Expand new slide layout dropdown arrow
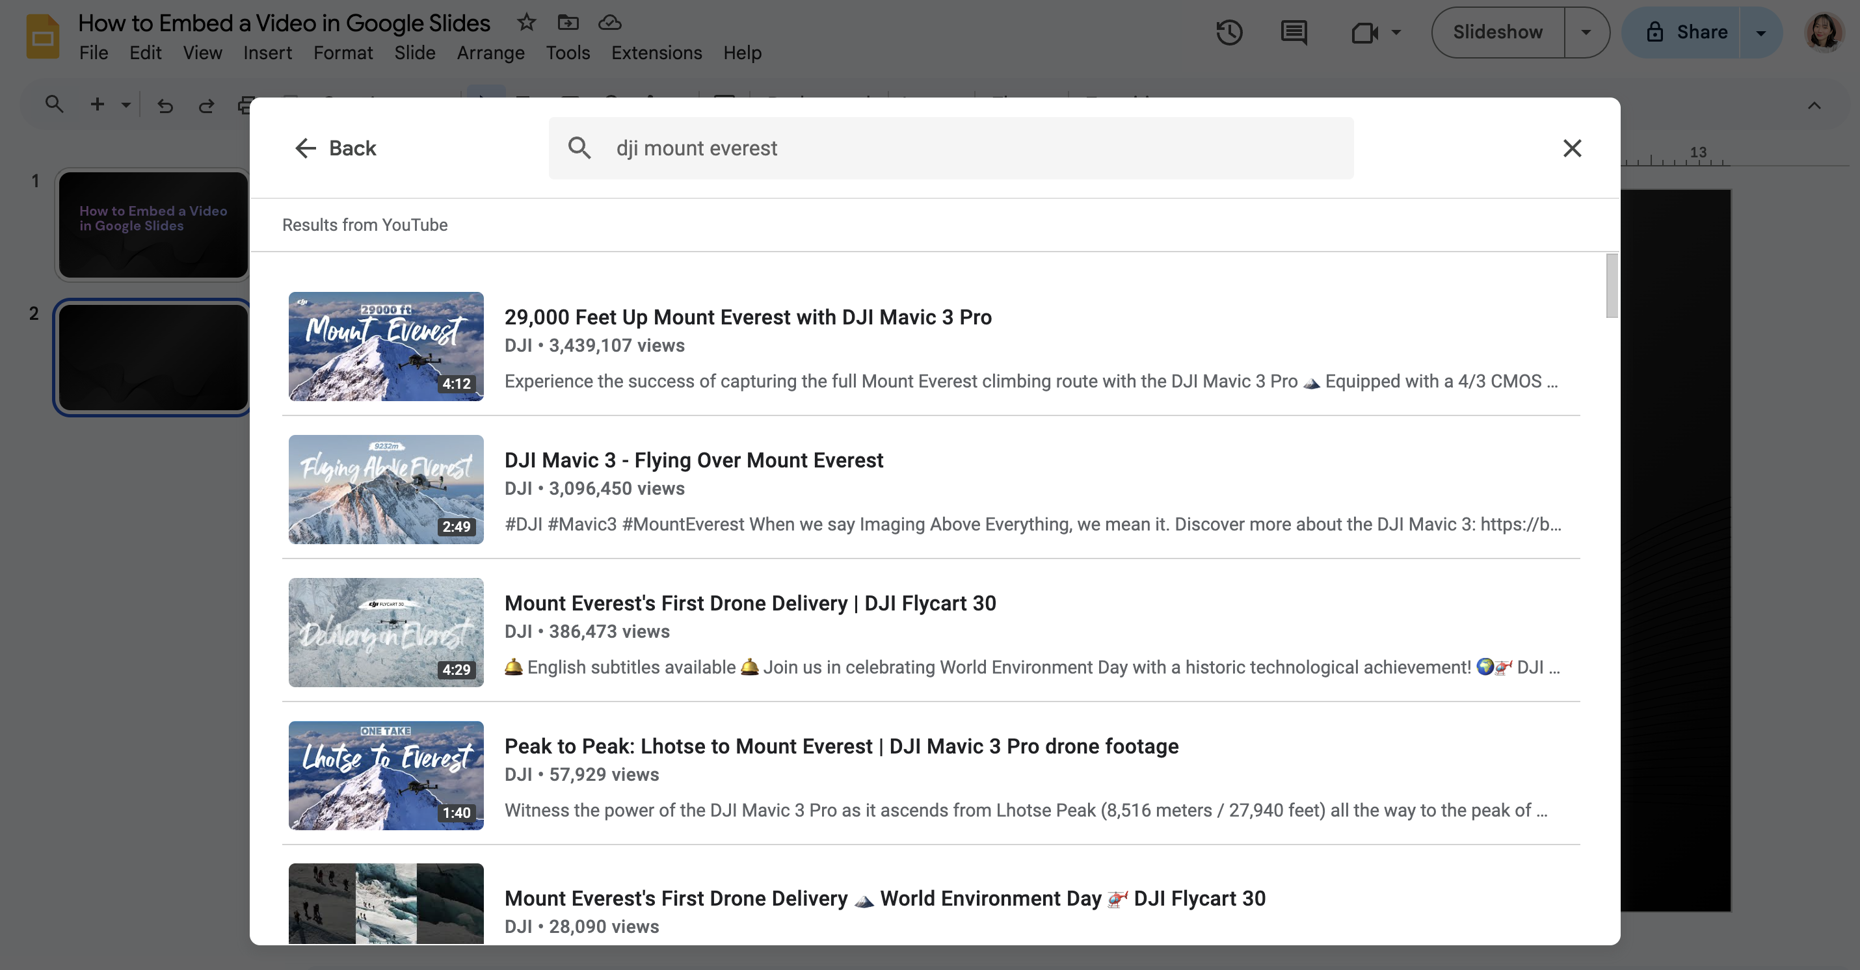Viewport: 1860px width, 970px height. [x=126, y=105]
